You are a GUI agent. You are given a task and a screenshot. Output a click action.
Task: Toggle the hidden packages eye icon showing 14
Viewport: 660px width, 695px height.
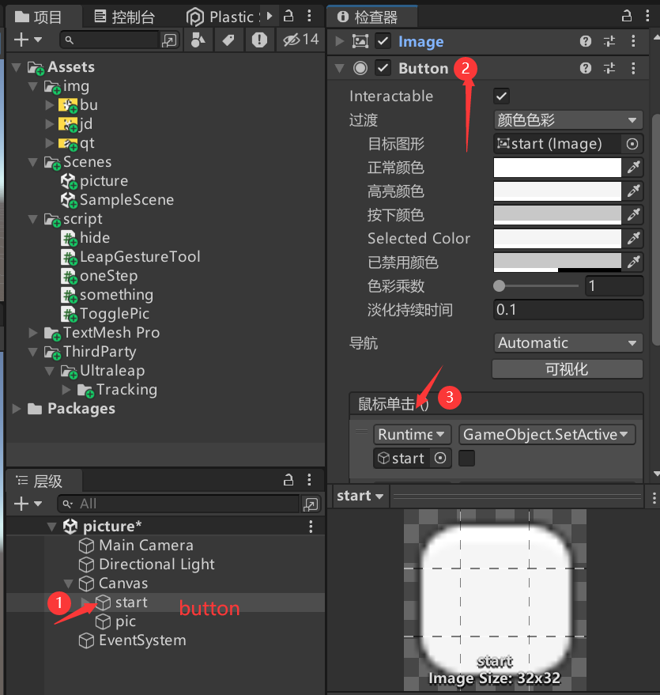click(292, 40)
